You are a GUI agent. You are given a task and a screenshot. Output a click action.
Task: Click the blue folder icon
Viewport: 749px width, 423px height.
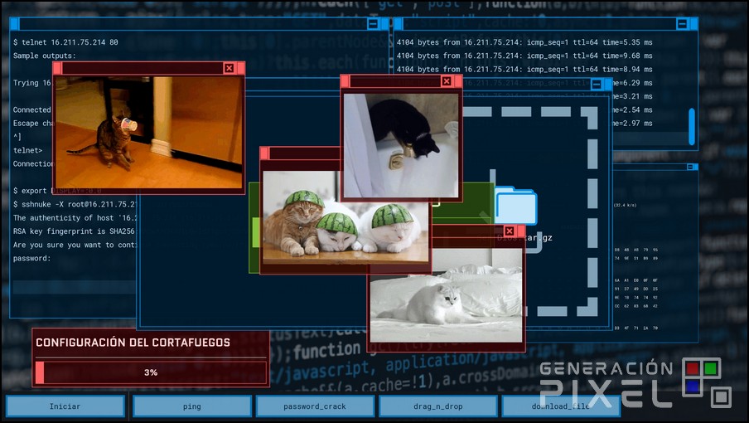point(515,206)
